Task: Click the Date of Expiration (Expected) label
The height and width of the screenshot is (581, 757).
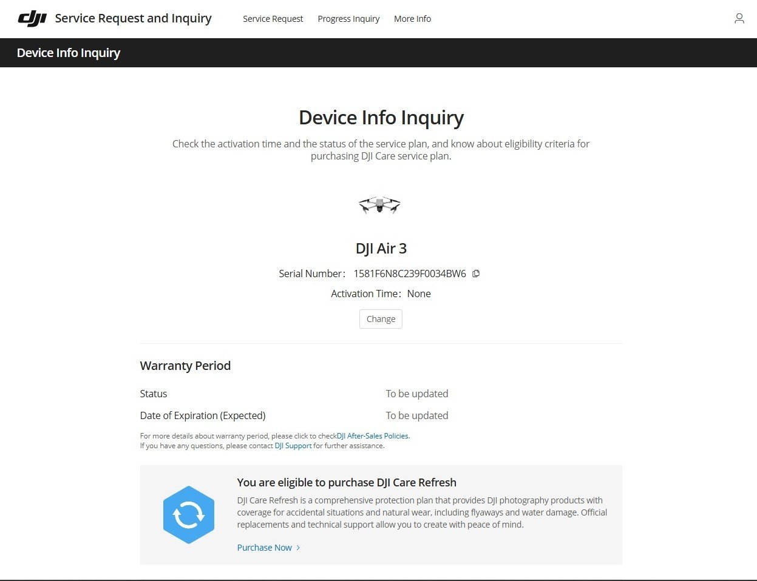Action: [203, 415]
